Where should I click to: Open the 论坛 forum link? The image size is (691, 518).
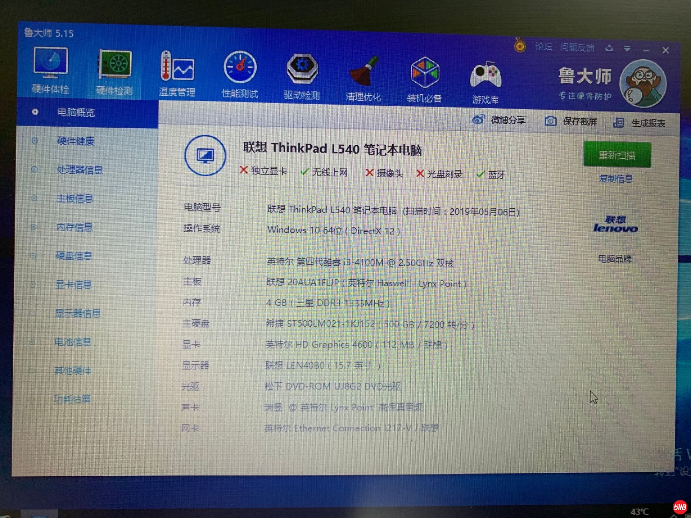point(543,47)
